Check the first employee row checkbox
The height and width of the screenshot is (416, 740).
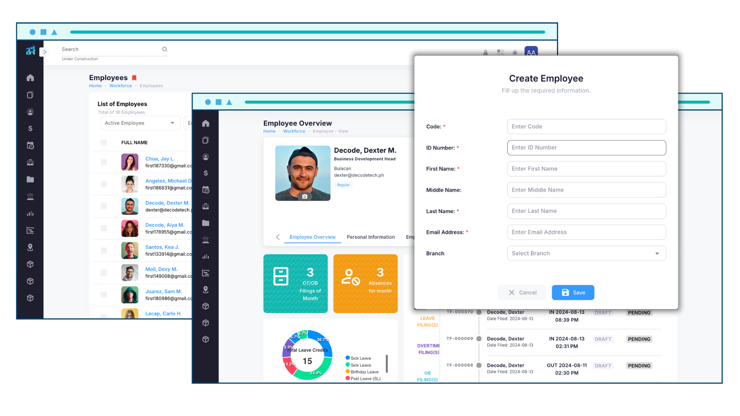103,162
